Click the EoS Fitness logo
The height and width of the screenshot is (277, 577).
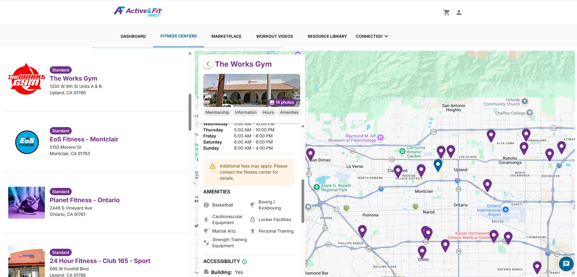tap(27, 142)
